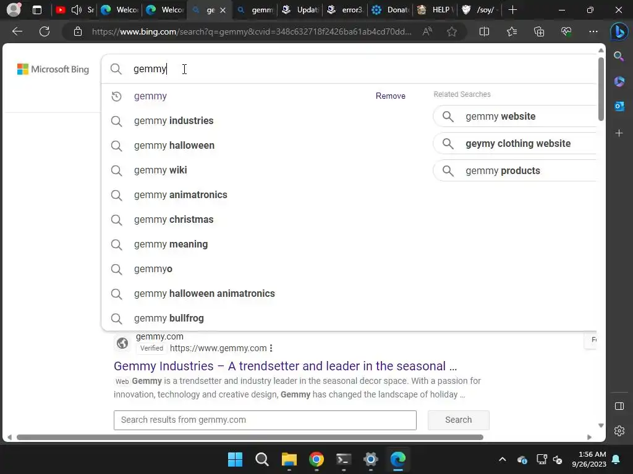The image size is (633, 474).
Task: Open the Windows Start menu
Action: click(x=235, y=459)
